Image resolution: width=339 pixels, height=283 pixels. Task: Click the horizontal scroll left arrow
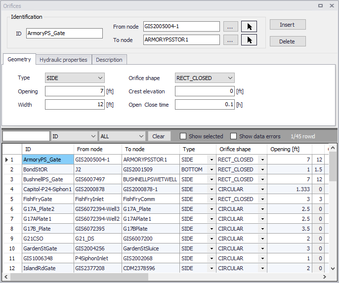pyautogui.click(x=6, y=277)
